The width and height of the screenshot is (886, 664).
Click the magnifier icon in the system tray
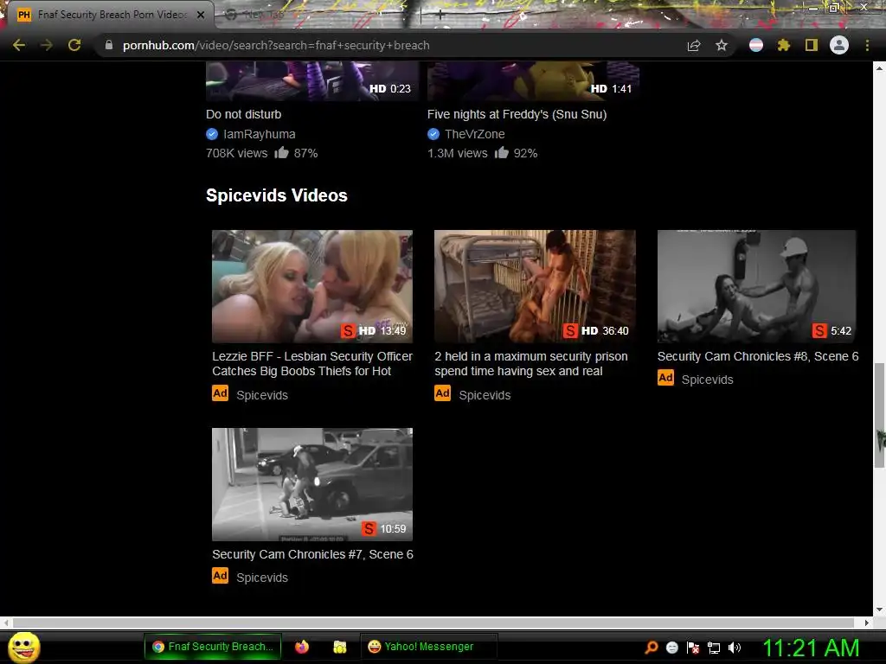tap(652, 647)
